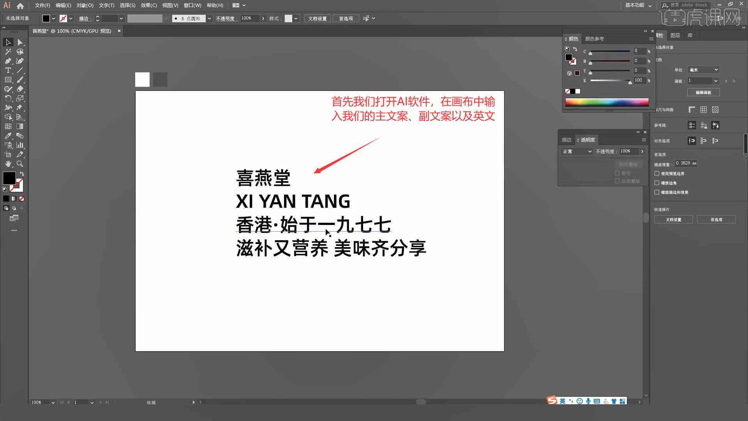This screenshot has height=421, width=748.
Task: Select the Hand tool
Action: 8,163
